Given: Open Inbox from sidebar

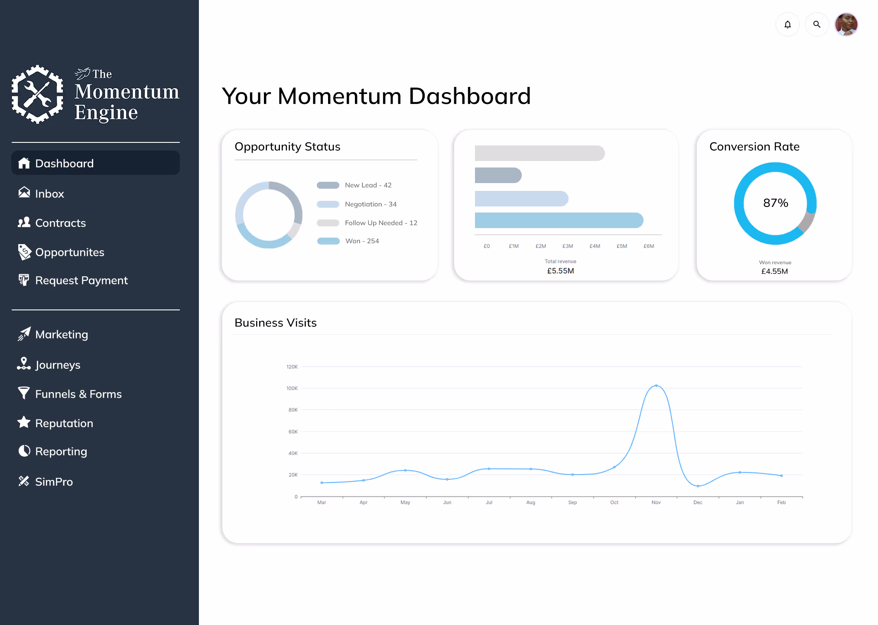Looking at the screenshot, I should tap(49, 193).
